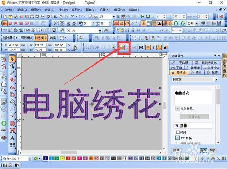The width and height of the screenshot is (227, 169).
Task: Click the Cut scissors icon
Action: [55, 16]
